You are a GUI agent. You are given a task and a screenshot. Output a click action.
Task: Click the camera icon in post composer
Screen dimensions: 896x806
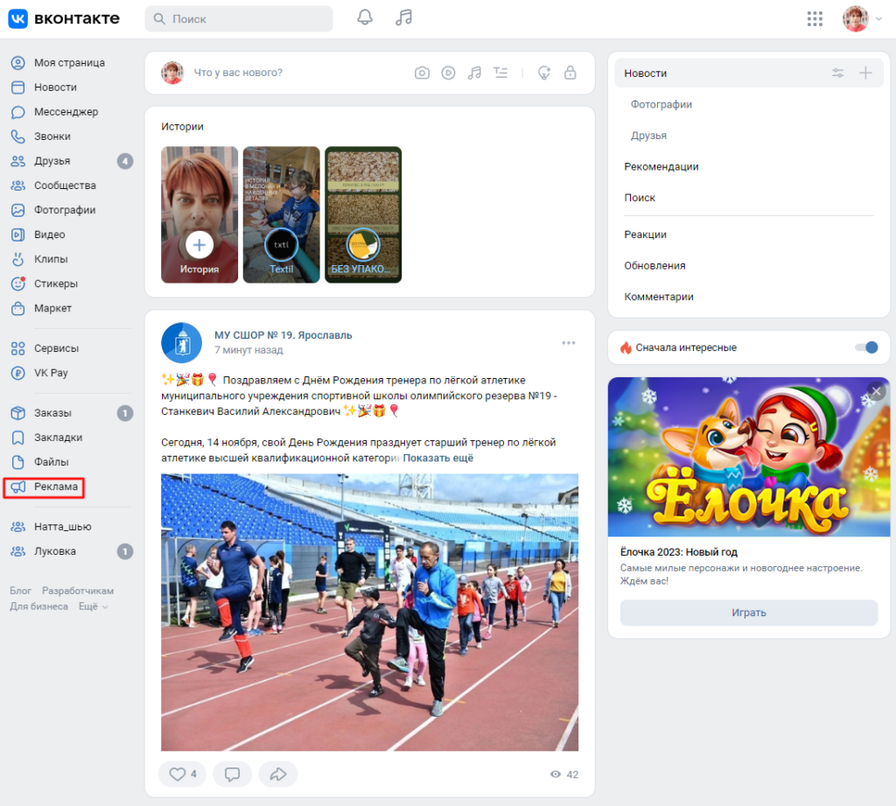pyautogui.click(x=422, y=73)
